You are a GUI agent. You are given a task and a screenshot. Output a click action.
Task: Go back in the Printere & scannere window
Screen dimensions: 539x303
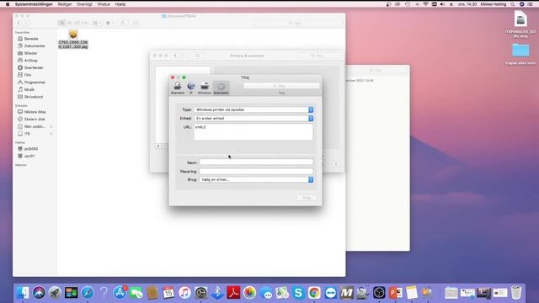[175, 56]
